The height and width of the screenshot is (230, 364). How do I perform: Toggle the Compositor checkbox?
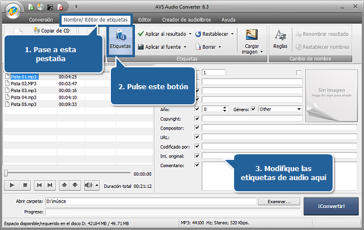197,128
